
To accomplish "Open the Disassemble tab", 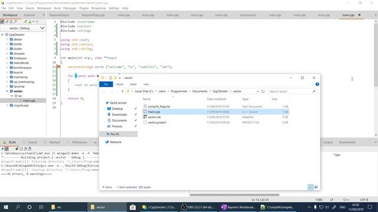I will 347,143.
